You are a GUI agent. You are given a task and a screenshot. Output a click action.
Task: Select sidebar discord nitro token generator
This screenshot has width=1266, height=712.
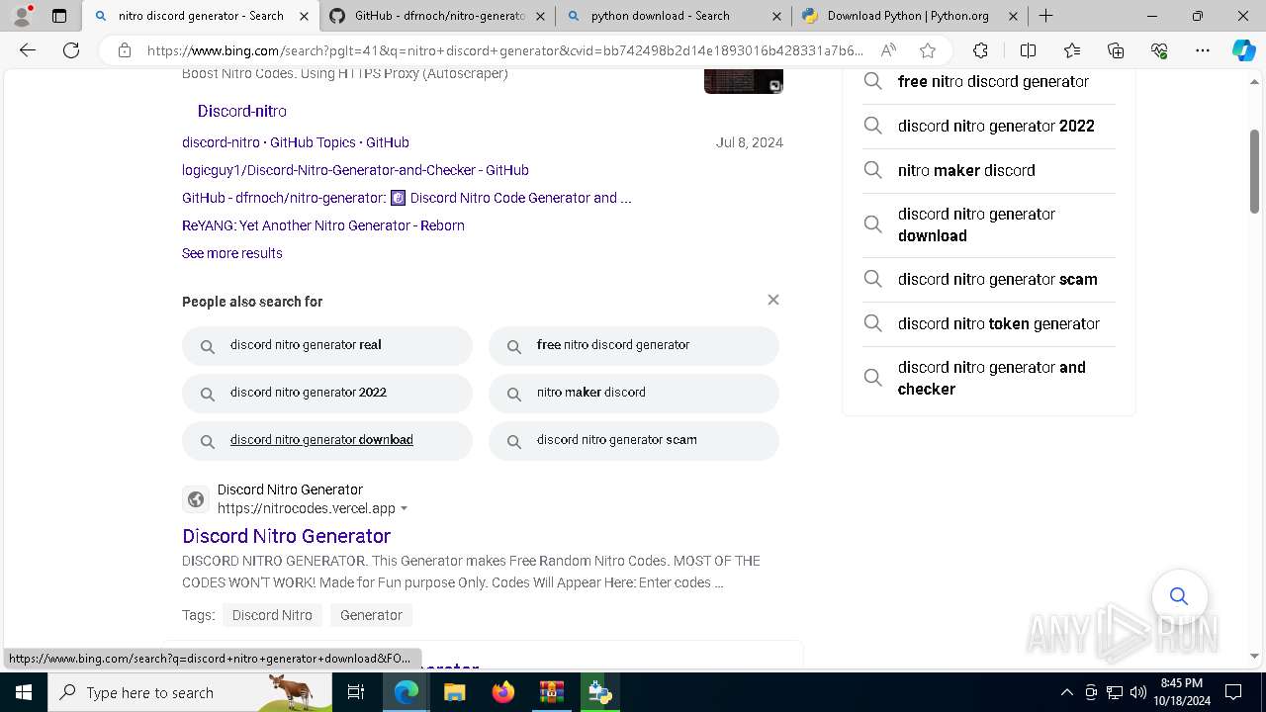[x=989, y=323]
